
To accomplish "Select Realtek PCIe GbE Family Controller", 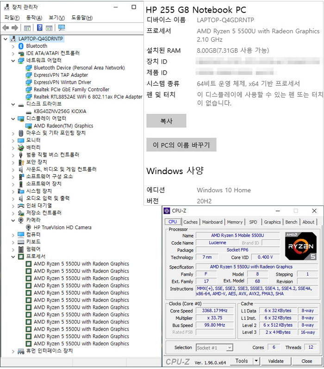I will click(x=72, y=90).
